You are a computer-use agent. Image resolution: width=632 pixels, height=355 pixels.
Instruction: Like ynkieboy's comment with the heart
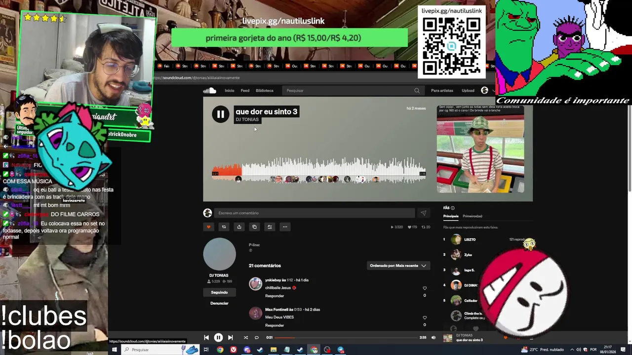point(425,288)
